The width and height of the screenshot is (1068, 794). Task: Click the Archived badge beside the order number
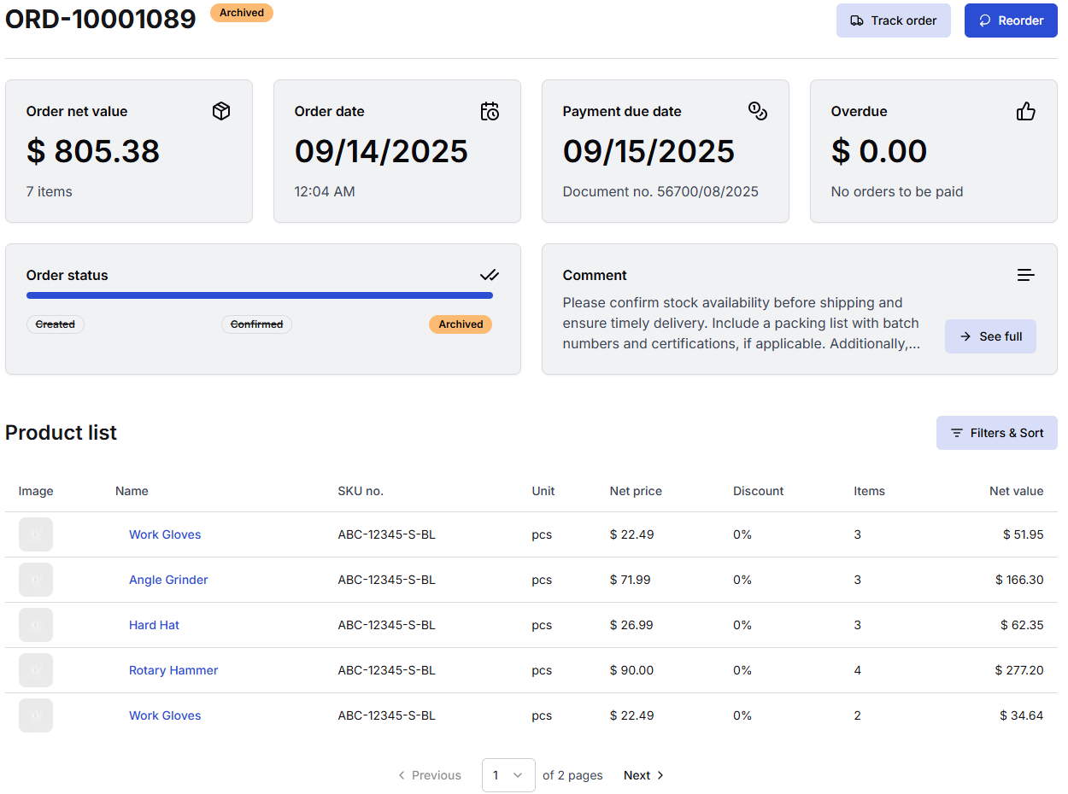[242, 13]
